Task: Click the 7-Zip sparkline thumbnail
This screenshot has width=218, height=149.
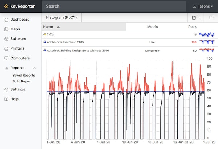Action: (207, 34)
